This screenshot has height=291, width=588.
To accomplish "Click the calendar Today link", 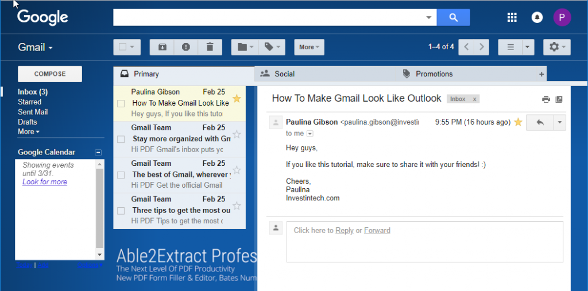I will pos(24,265).
